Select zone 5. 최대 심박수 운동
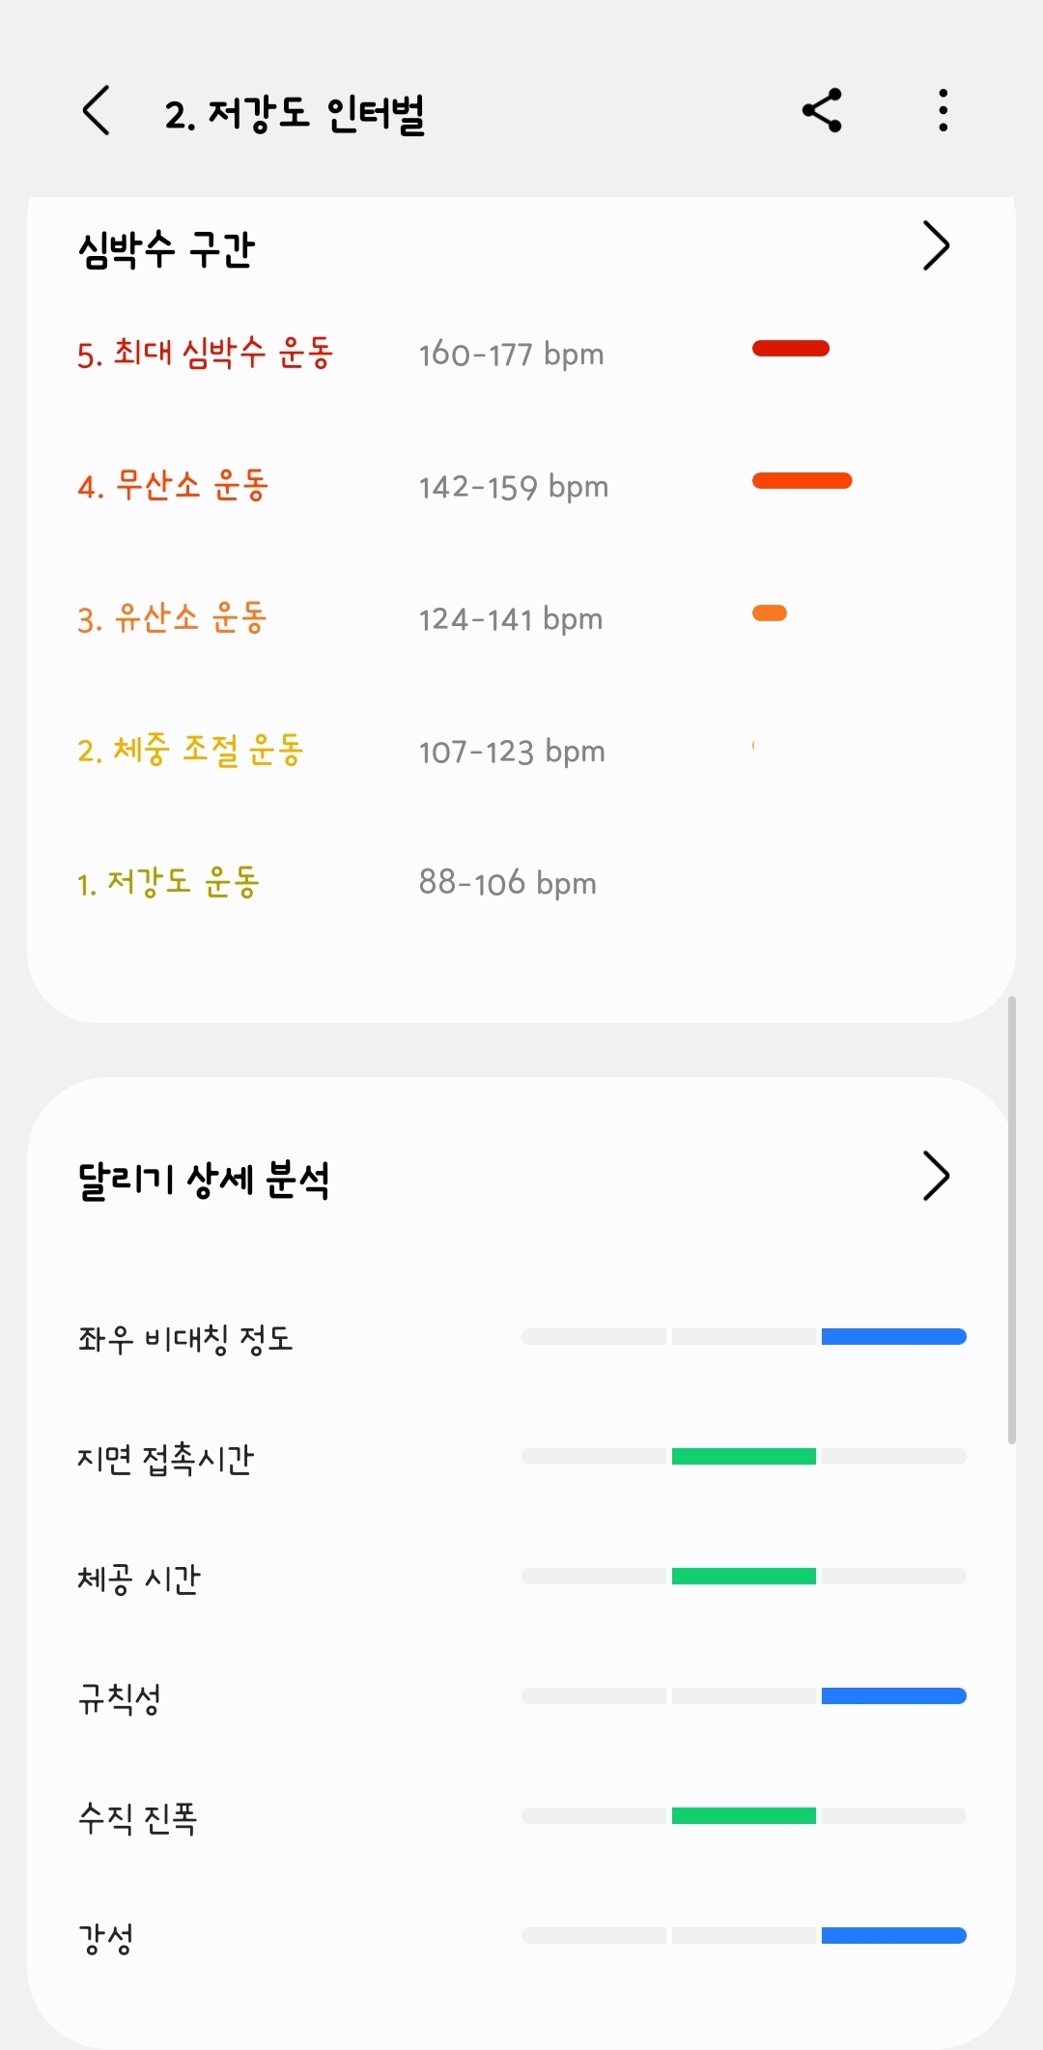Screen dimensions: 1043x2050 point(205,353)
